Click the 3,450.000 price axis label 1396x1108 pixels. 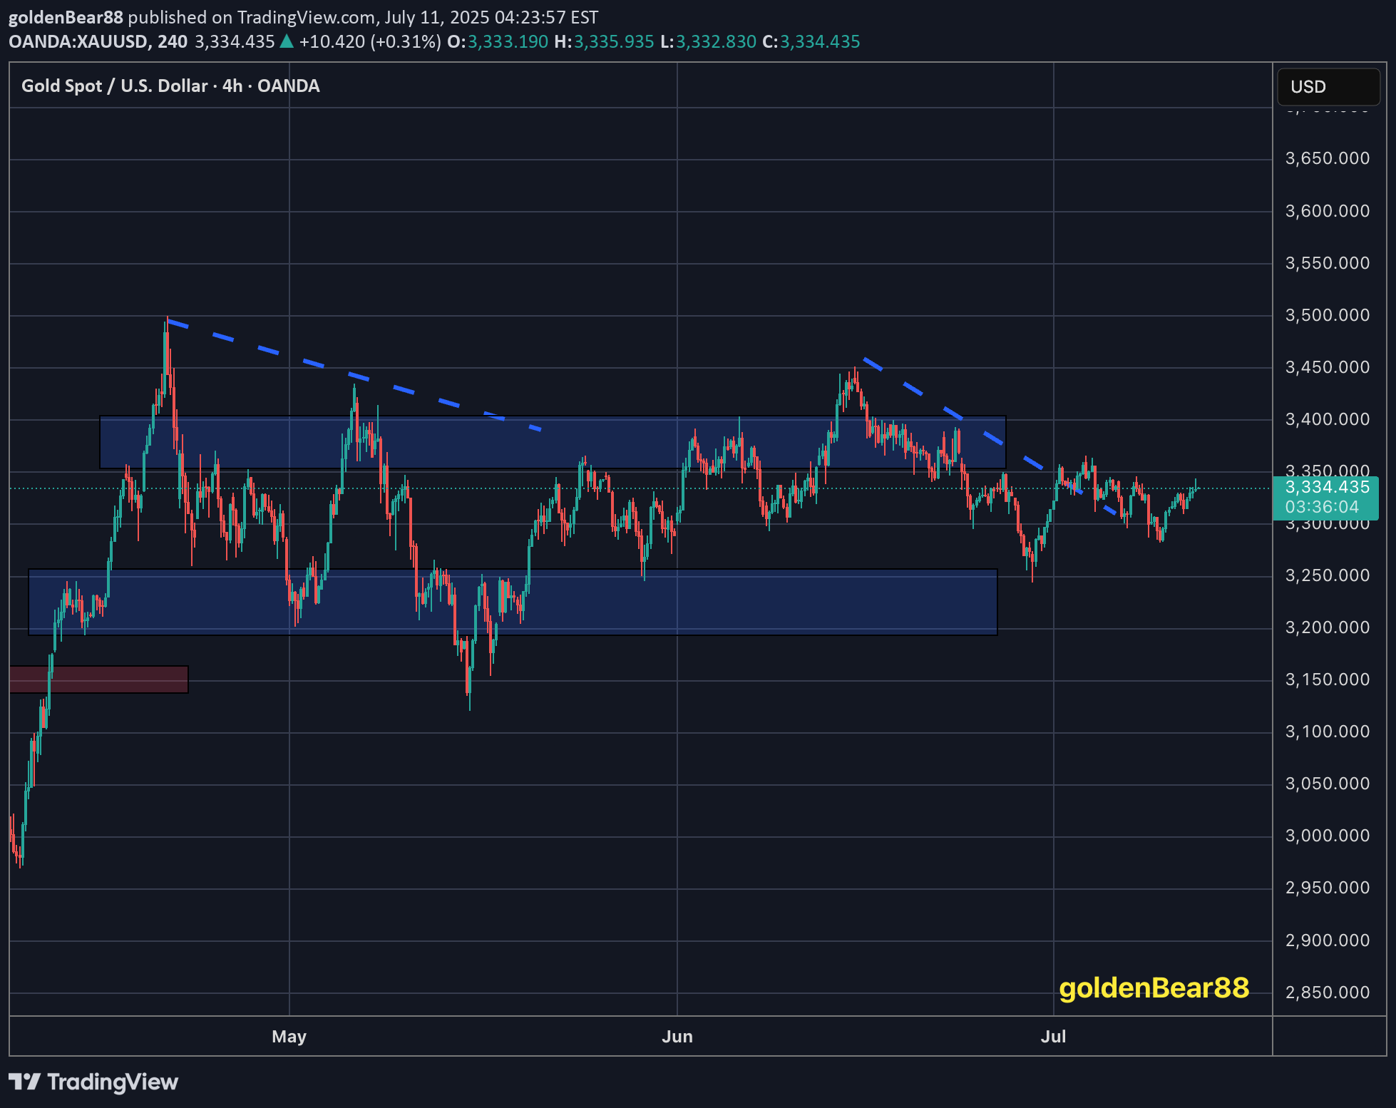(1327, 367)
